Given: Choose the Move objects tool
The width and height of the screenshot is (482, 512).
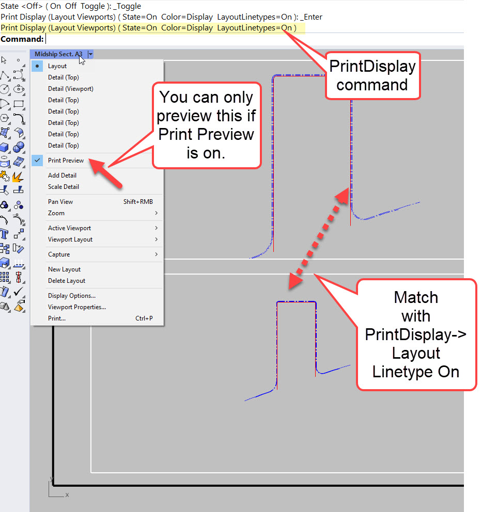Looking at the screenshot, I should tap(19, 234).
